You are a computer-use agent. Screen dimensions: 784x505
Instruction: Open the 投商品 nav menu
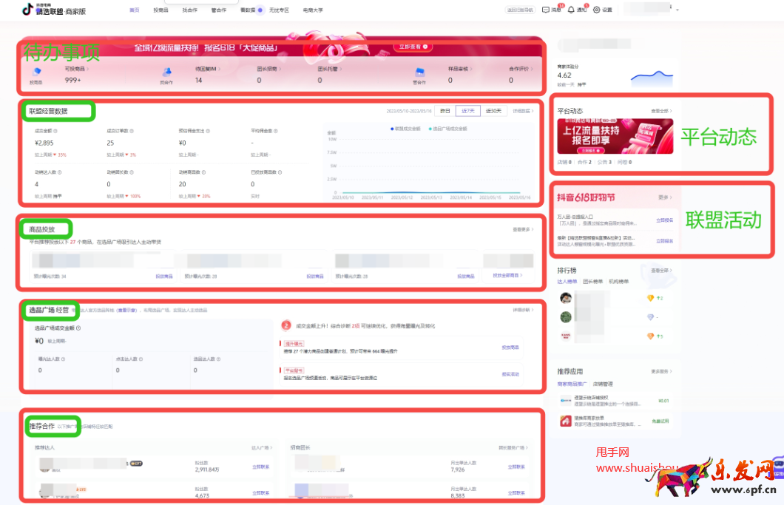160,10
